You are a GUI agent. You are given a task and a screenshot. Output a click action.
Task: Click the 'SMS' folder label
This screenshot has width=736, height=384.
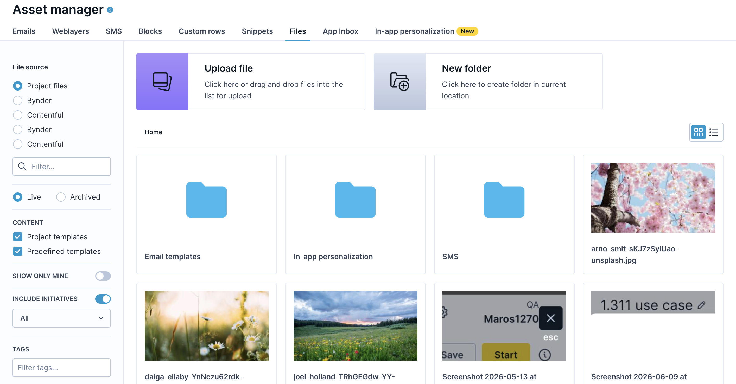pos(450,257)
